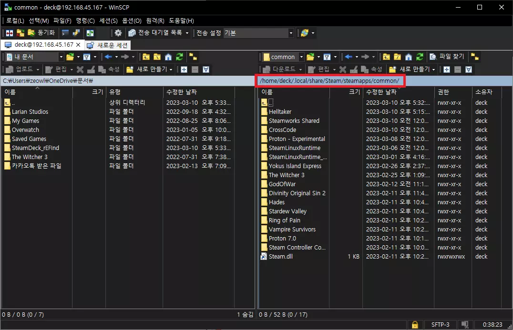513x330 pixels.
Task: Go to local home directory icon
Action: (168, 57)
